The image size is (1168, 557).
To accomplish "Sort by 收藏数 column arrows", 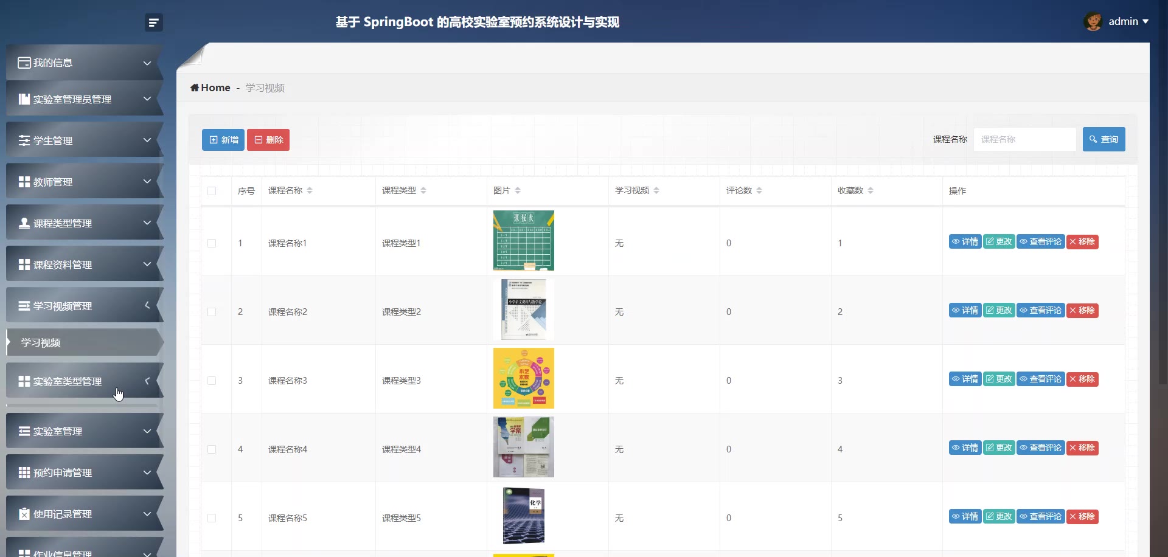I will tap(871, 190).
